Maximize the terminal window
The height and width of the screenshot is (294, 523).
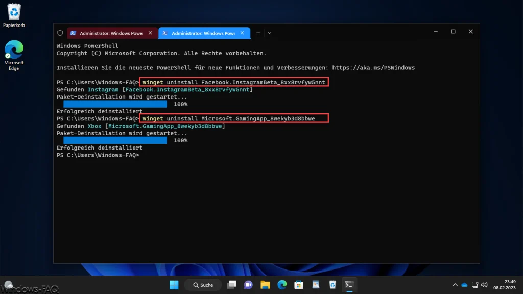click(454, 31)
